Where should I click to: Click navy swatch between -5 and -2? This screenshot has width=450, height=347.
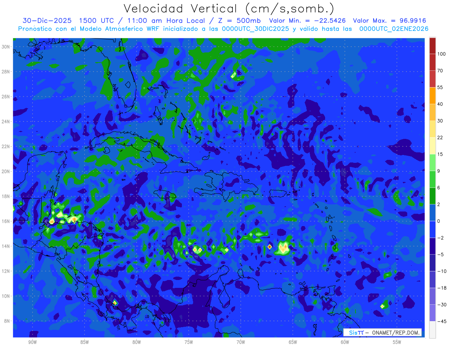(x=432, y=246)
